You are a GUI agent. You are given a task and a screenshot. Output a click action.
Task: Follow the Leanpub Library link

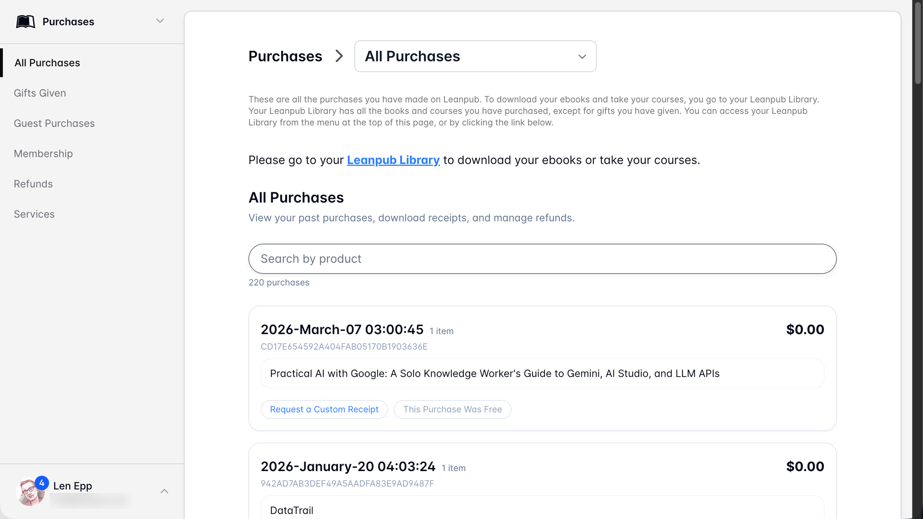pyautogui.click(x=393, y=160)
